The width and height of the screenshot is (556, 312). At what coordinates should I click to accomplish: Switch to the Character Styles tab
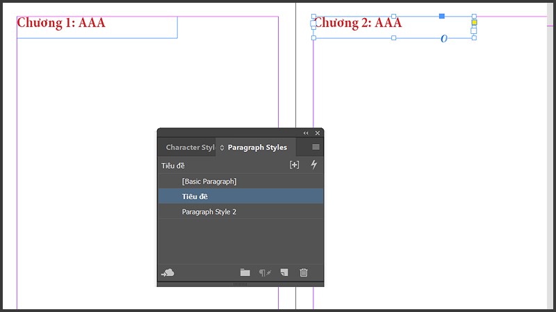[189, 148]
